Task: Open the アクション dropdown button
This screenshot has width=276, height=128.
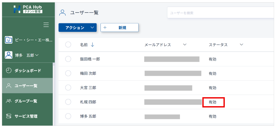Action: tap(77, 28)
